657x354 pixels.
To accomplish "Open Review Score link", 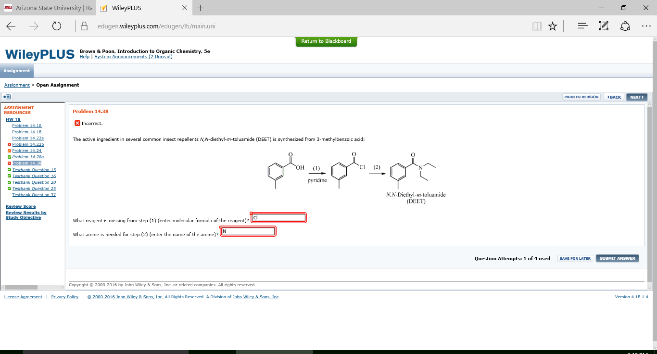I will (21, 206).
